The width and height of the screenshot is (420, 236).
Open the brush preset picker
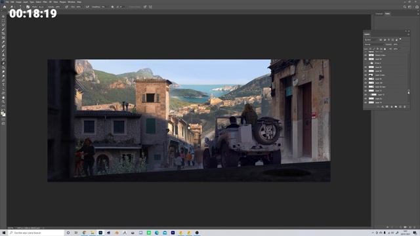20,7
